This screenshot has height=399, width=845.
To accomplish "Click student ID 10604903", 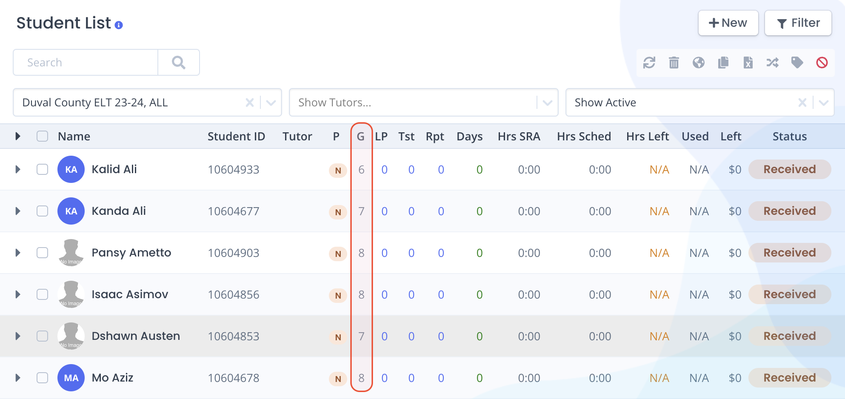I will click(234, 253).
